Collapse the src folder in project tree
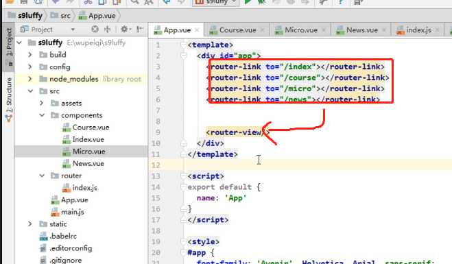 coord(31,91)
